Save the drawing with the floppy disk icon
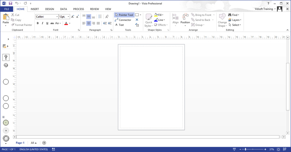291x152 pixels. 10,3
